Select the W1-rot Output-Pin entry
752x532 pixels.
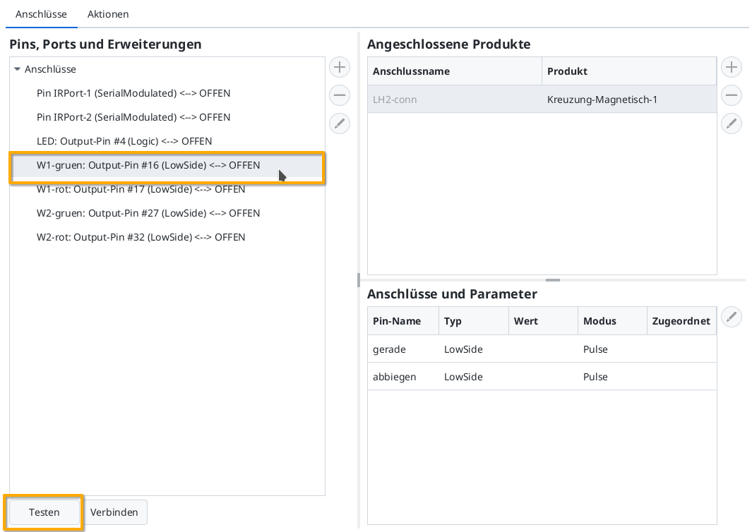pos(140,189)
